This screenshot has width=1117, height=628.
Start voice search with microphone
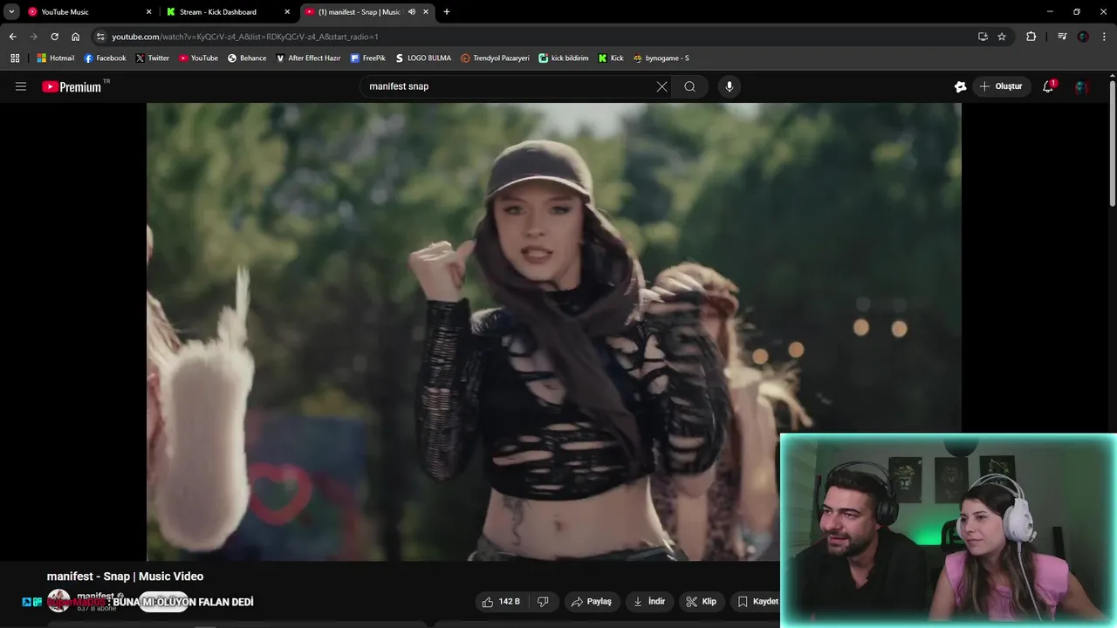coord(730,86)
